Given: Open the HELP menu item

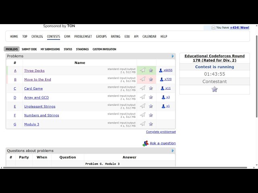Looking at the screenshot, I should (164, 37).
